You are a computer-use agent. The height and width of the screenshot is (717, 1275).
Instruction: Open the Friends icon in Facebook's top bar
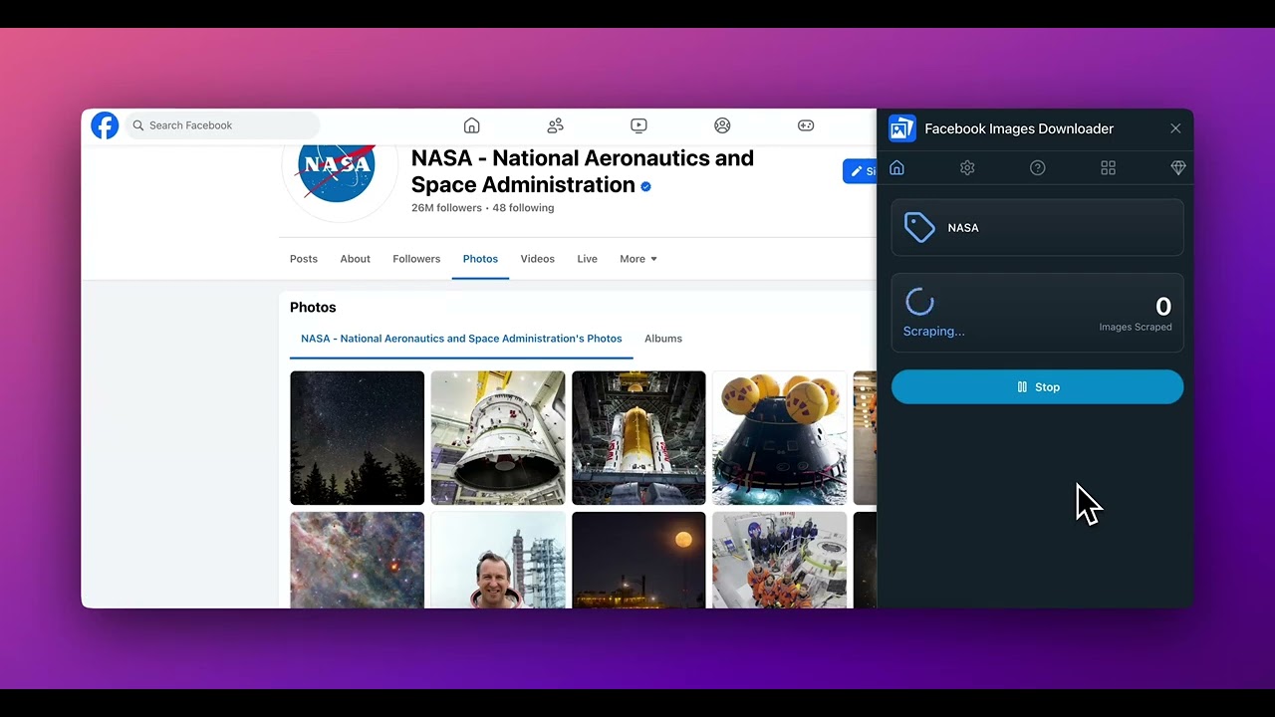click(556, 125)
